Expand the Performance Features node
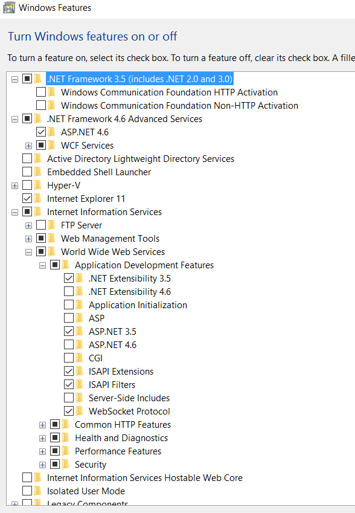The height and width of the screenshot is (513, 355). tap(42, 452)
